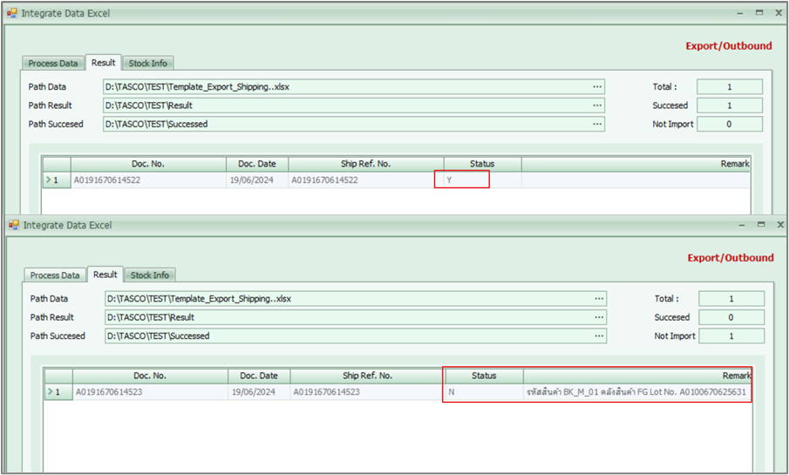789x475 pixels.
Task: Switch to the Stock Info tab in the lower window
Action: [x=149, y=275]
